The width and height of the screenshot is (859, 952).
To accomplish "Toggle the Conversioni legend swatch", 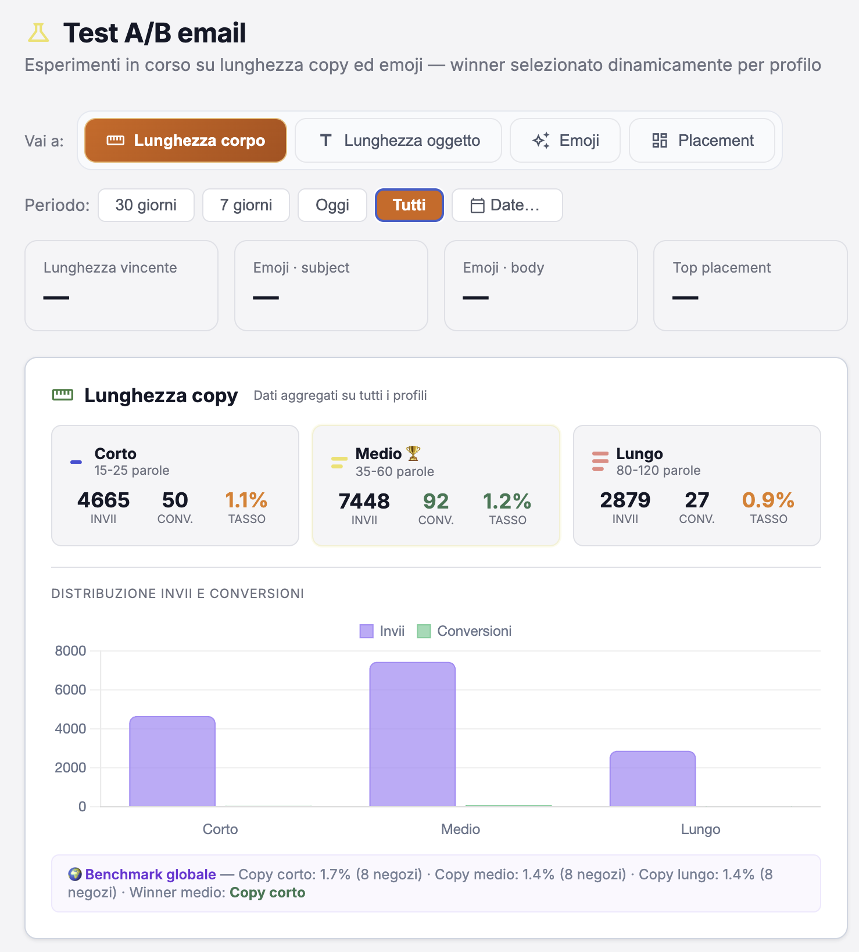I will (x=424, y=631).
